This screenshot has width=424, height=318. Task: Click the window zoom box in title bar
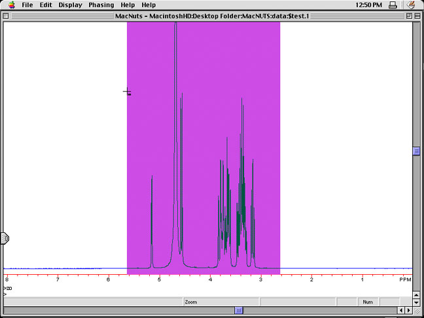(x=408, y=15)
